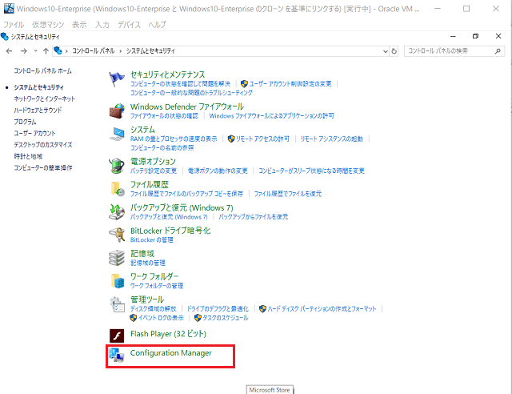Screen dimensions: 512x394
Task: Click the search magnifier icon
Action: pyautogui.click(x=498, y=51)
